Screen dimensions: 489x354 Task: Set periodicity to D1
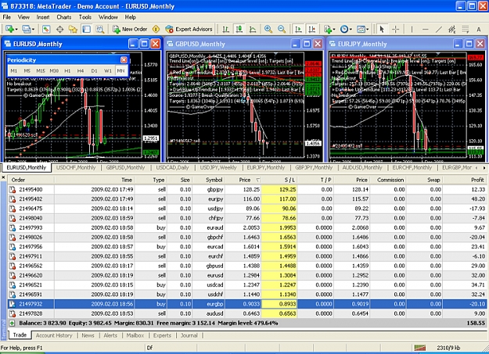(x=94, y=71)
